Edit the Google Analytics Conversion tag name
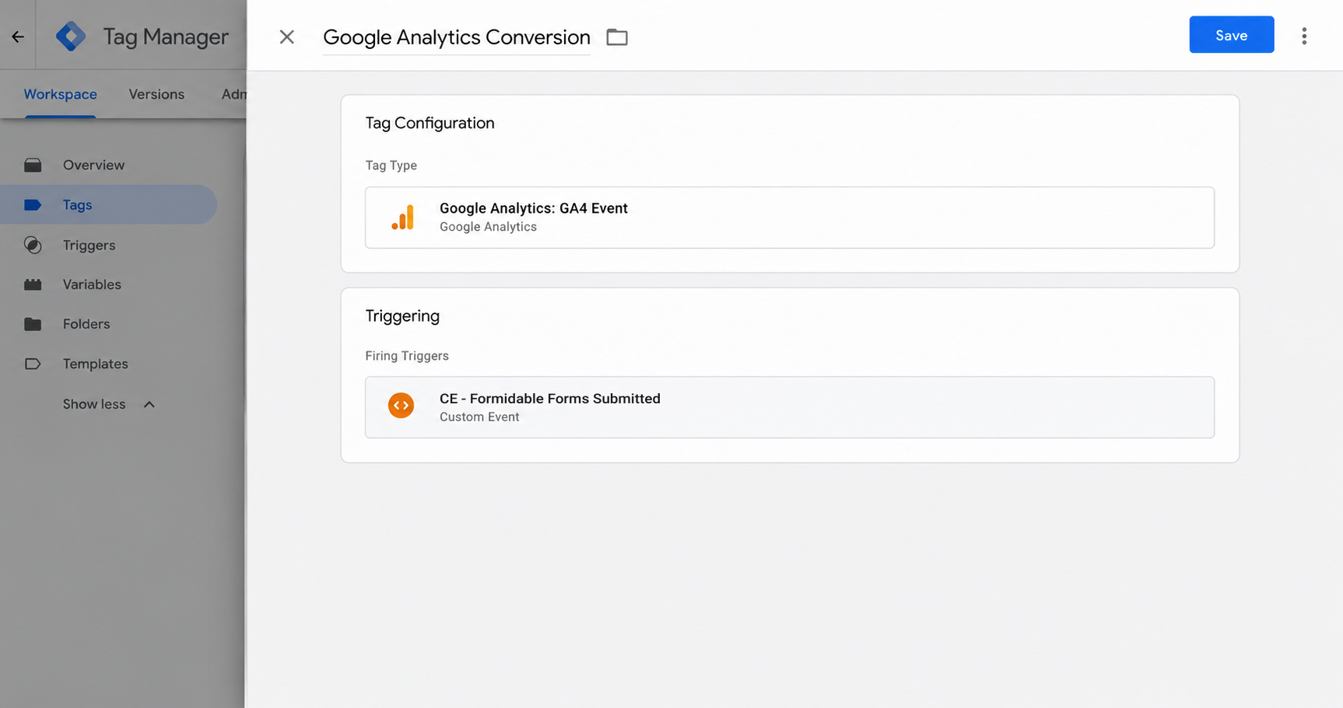 pos(456,37)
